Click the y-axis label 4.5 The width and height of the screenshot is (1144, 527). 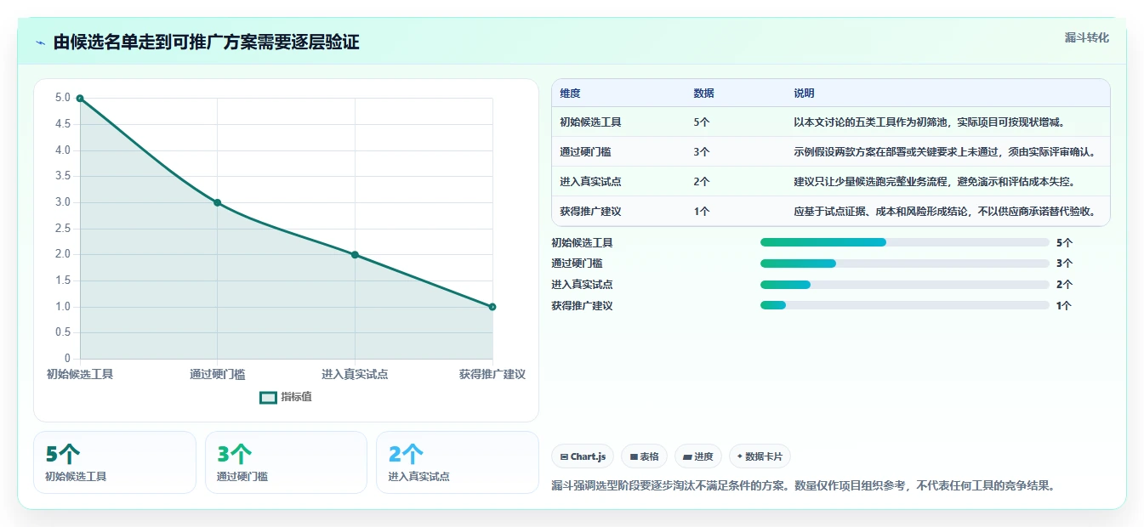tap(63, 124)
